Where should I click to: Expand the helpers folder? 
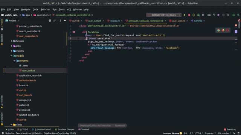(11, 41)
